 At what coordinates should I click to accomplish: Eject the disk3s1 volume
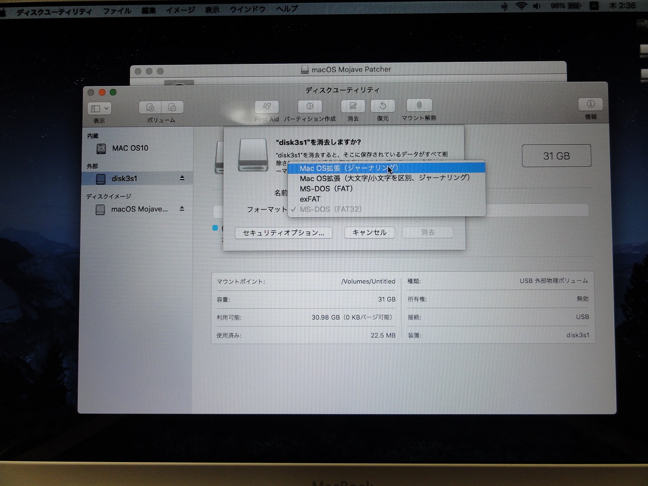click(182, 178)
